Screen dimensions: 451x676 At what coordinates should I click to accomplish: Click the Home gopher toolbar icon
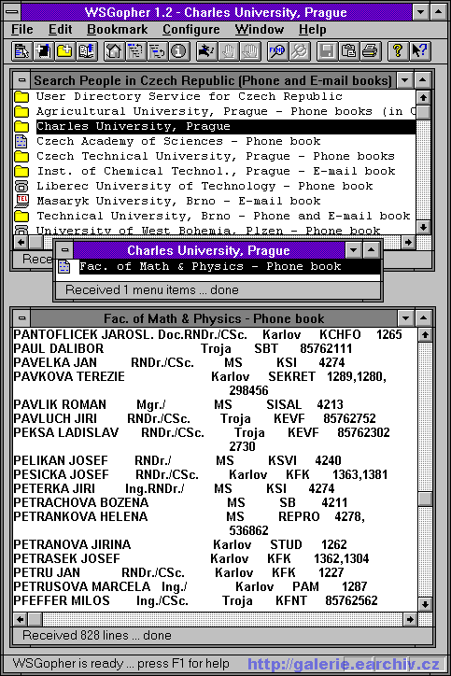113,51
